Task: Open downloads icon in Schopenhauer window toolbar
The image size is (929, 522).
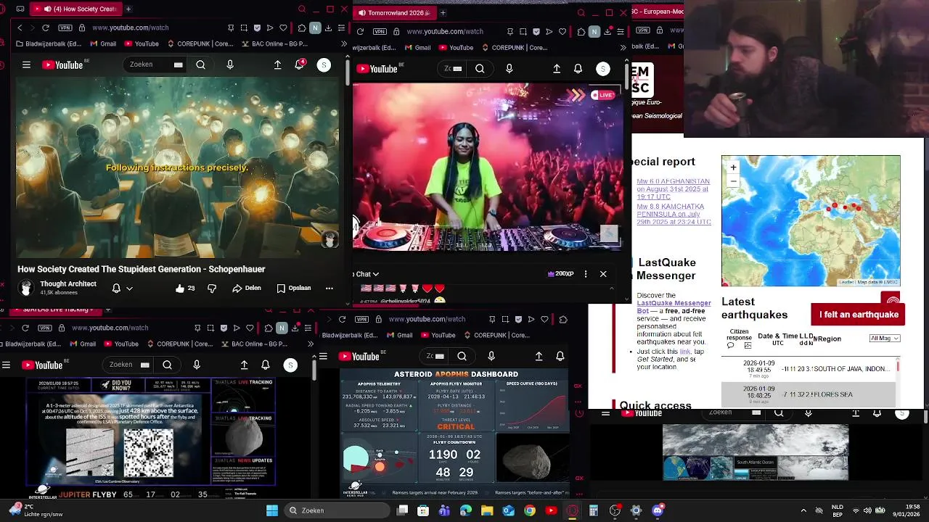Action: click(328, 28)
